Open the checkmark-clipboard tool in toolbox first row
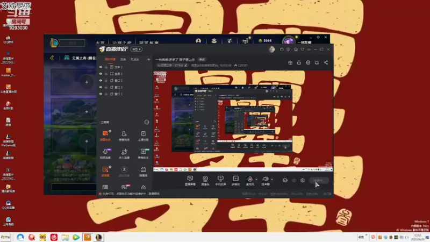This screenshot has width=430, height=242. pyautogui.click(x=143, y=136)
